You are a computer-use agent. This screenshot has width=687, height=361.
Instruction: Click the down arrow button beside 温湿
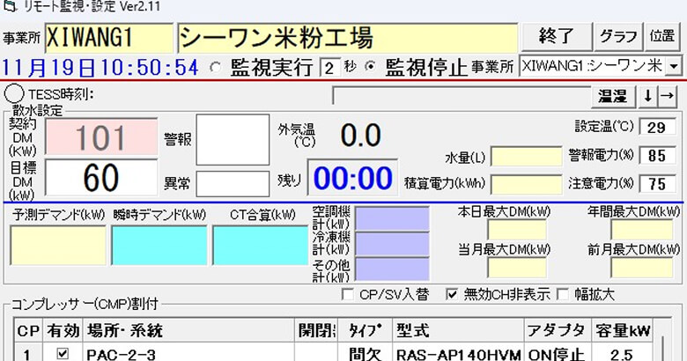648,95
